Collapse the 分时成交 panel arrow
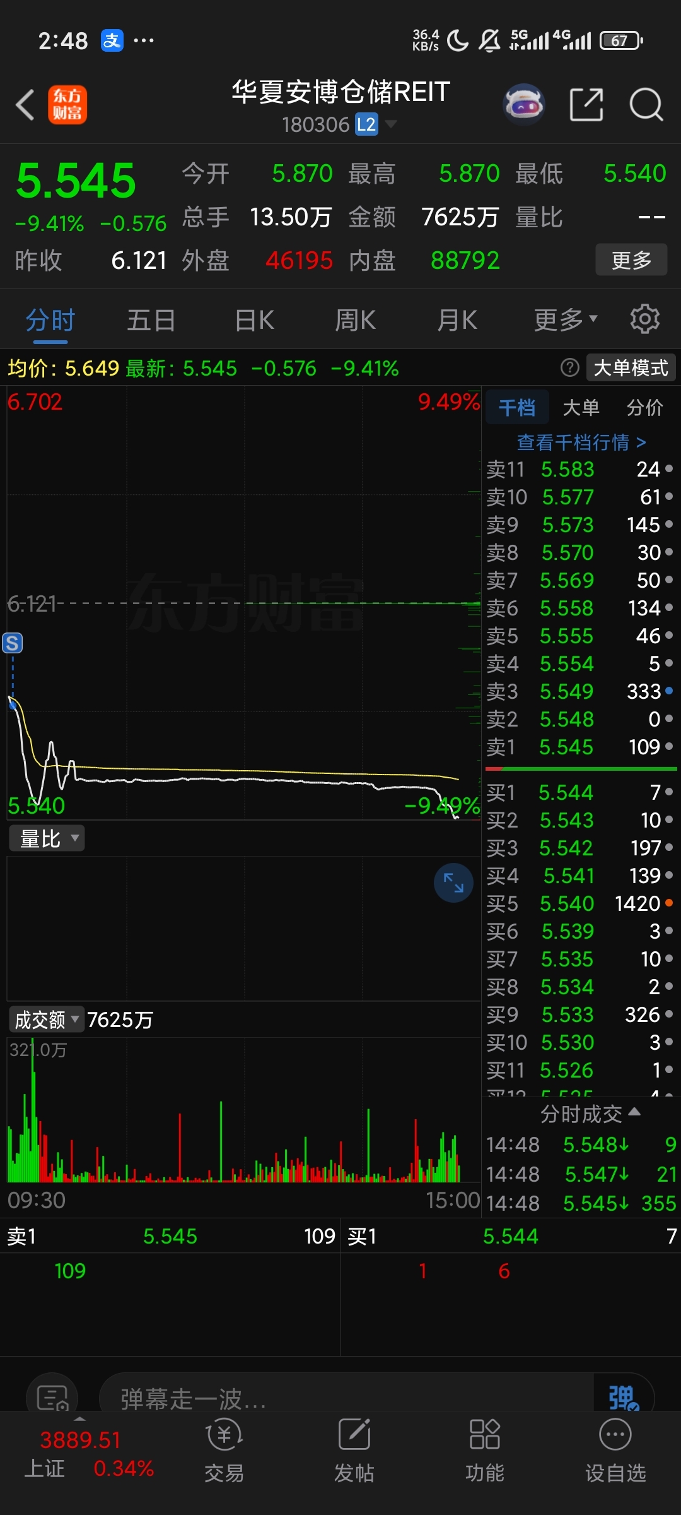This screenshot has height=1515, width=681. coord(634,1112)
